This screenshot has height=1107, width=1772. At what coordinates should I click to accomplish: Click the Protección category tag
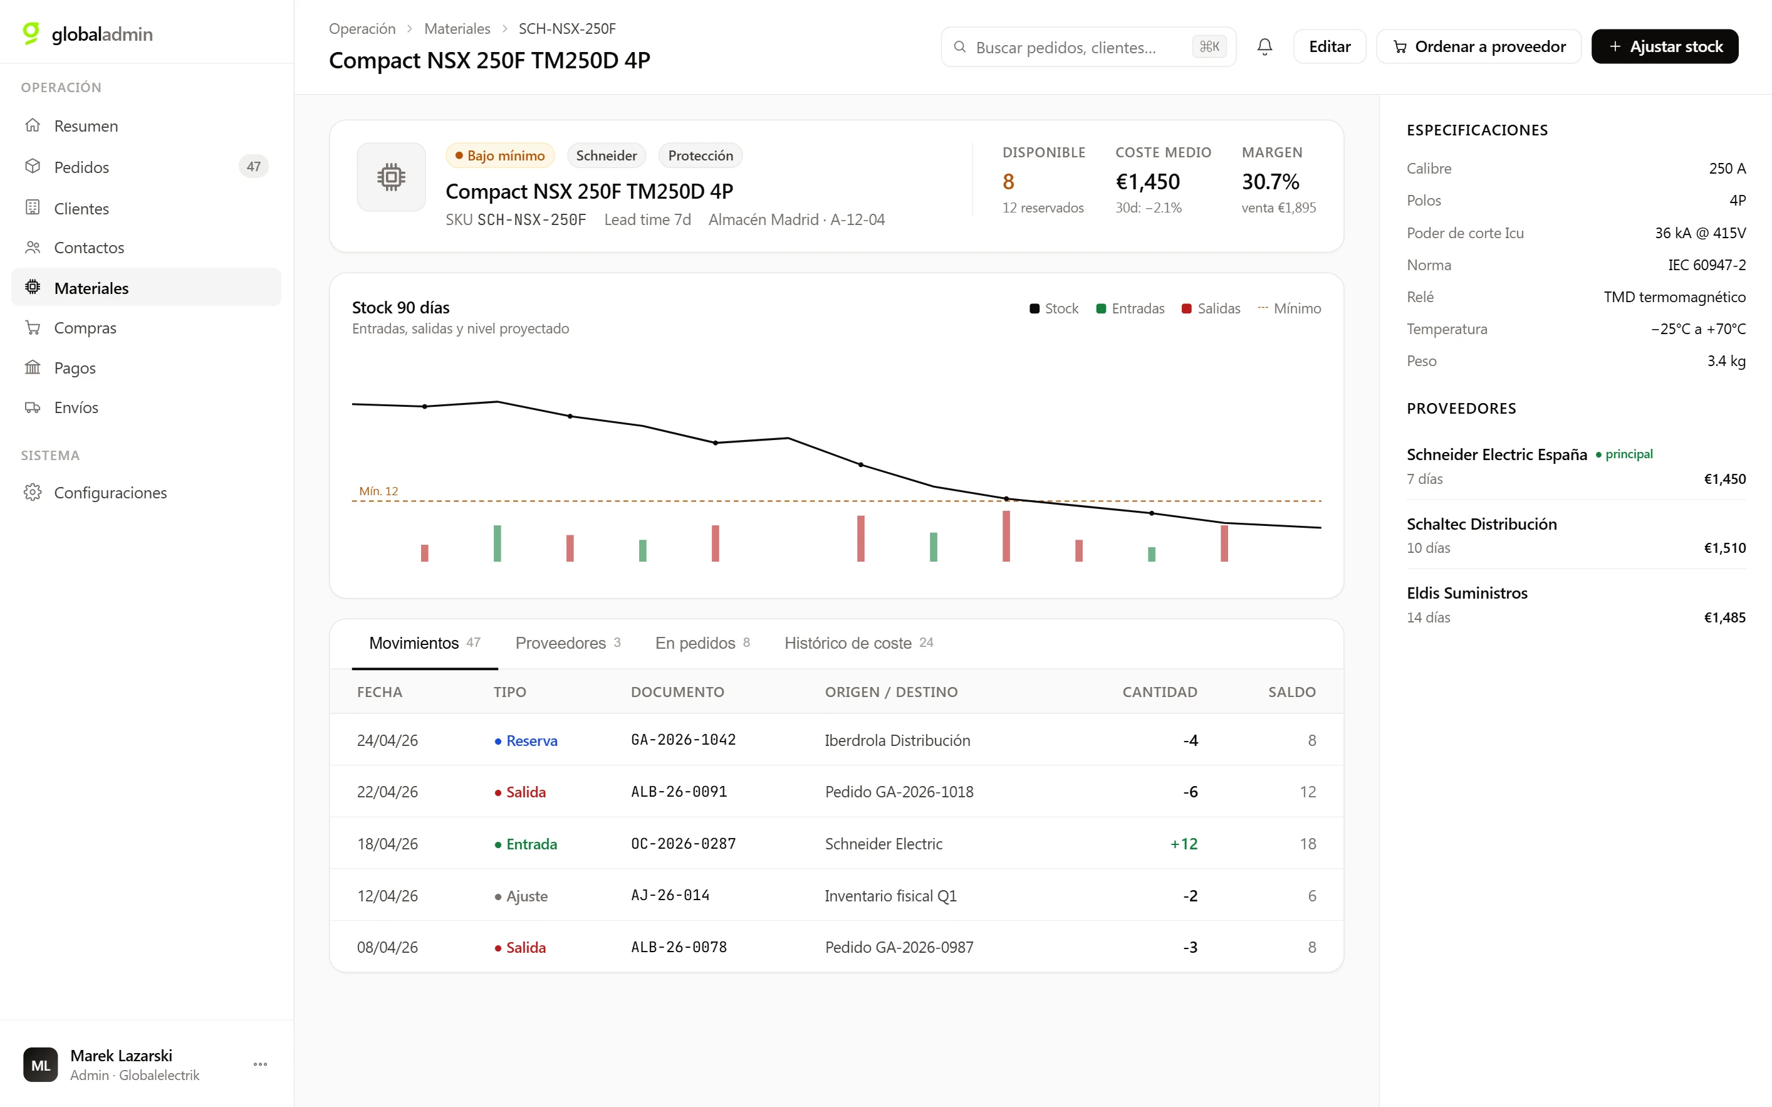pyautogui.click(x=700, y=155)
